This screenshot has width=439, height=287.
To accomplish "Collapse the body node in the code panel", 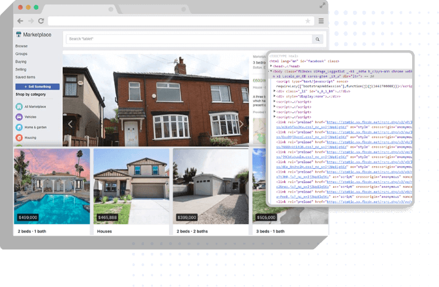I will 271,71.
